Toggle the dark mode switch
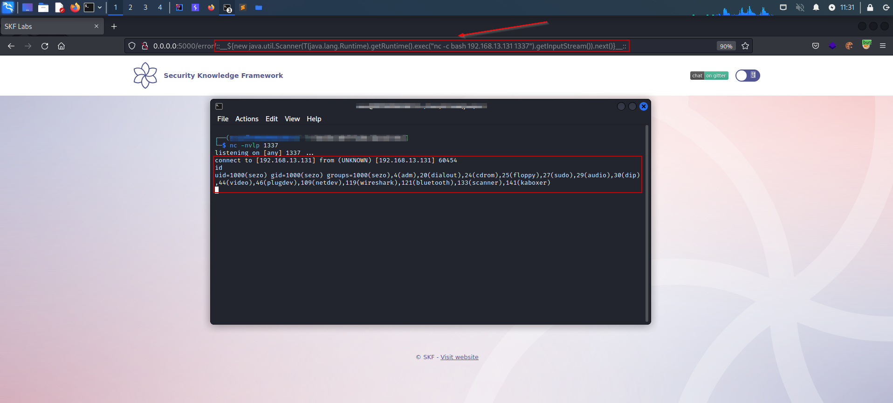Viewport: 893px width, 403px height. (748, 76)
